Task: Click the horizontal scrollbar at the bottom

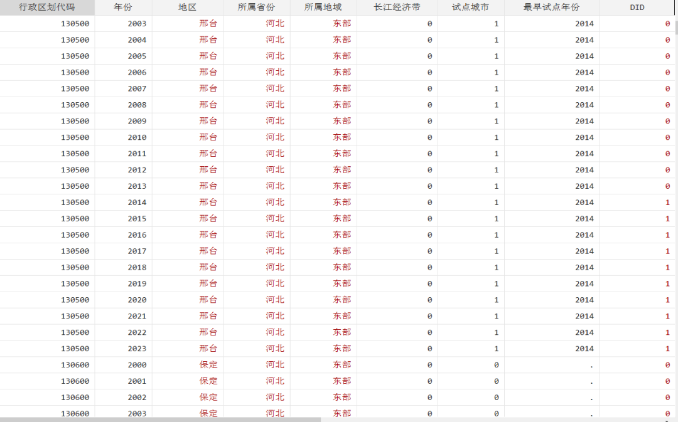Action: point(160,419)
